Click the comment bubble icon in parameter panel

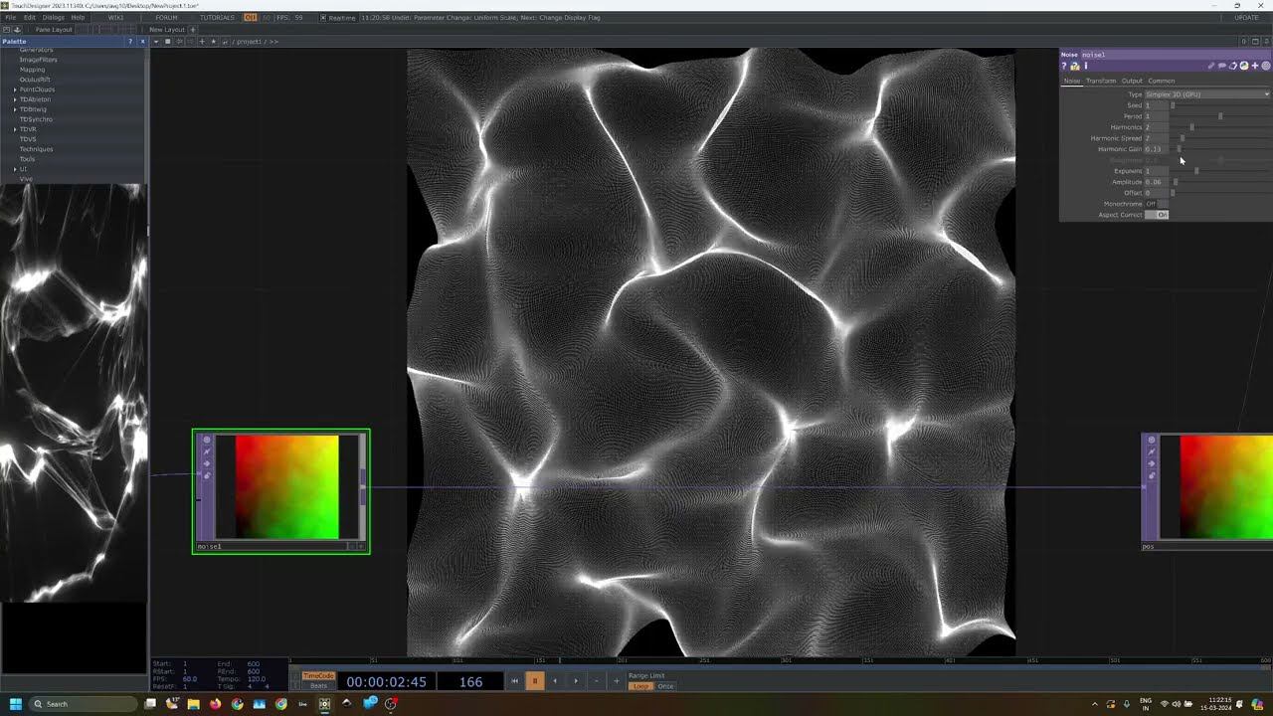(x=1221, y=66)
